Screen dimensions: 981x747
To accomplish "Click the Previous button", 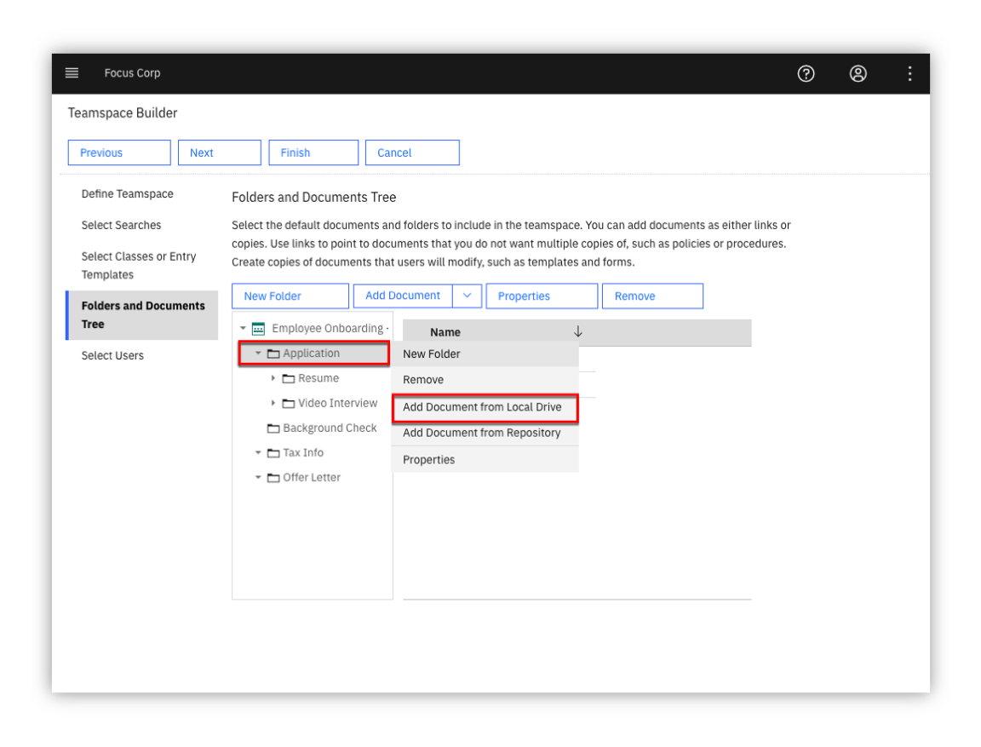I will pos(119,152).
